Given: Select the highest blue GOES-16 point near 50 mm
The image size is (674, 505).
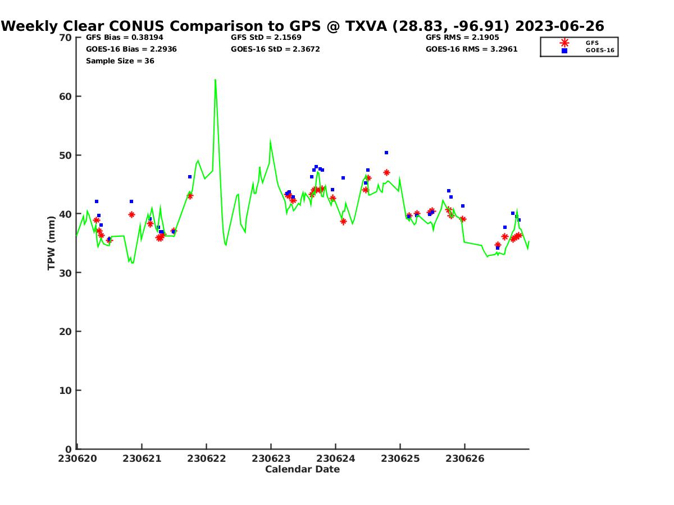Looking at the screenshot, I should pyautogui.click(x=386, y=153).
